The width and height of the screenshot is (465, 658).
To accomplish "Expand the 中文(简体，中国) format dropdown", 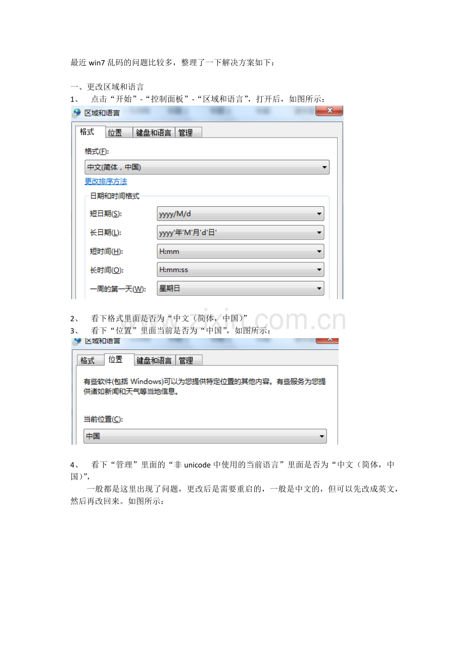I will (x=207, y=167).
